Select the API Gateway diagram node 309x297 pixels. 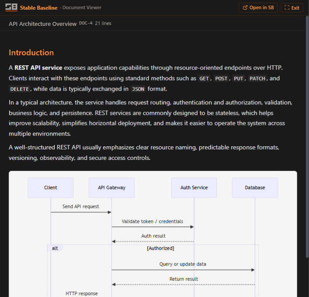[112, 187]
